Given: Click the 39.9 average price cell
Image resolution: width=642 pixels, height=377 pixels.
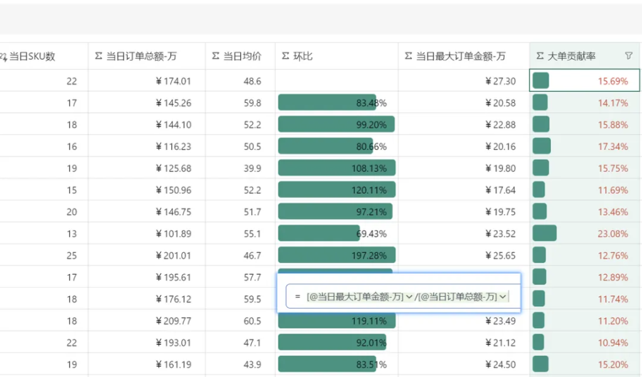Looking at the screenshot, I should [x=240, y=167].
